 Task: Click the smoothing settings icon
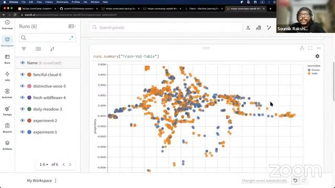point(259,28)
